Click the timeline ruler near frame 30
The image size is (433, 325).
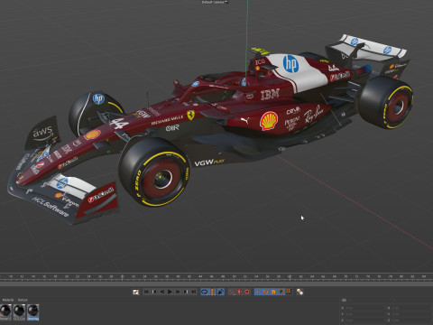coord(122,276)
